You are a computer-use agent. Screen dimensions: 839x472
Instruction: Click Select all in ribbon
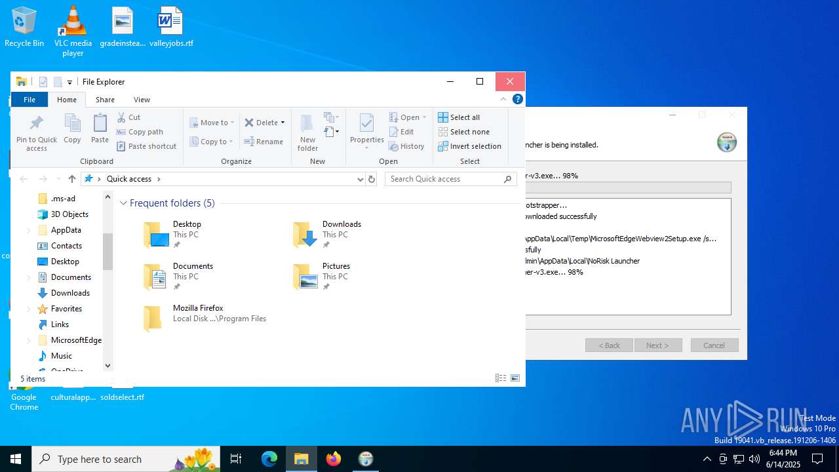pyautogui.click(x=459, y=117)
